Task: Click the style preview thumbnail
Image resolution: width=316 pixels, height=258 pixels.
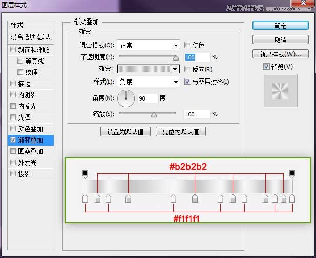Action: tap(280, 90)
